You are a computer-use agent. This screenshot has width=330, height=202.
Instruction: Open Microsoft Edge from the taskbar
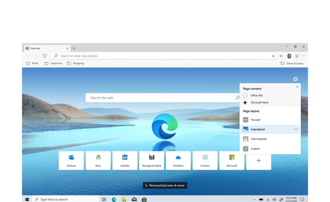pyautogui.click(x=114, y=199)
